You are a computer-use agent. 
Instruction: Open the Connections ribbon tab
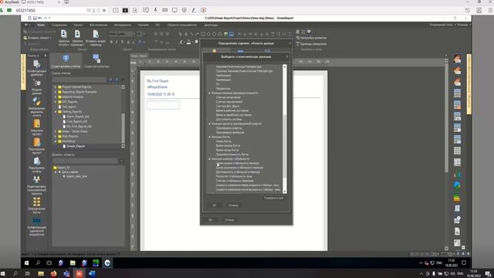[x=59, y=25]
